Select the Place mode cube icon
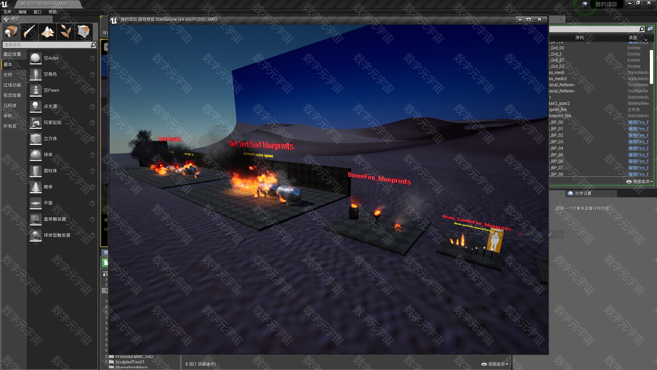Screen dimensions: 657x370 pyautogui.click(x=11, y=32)
